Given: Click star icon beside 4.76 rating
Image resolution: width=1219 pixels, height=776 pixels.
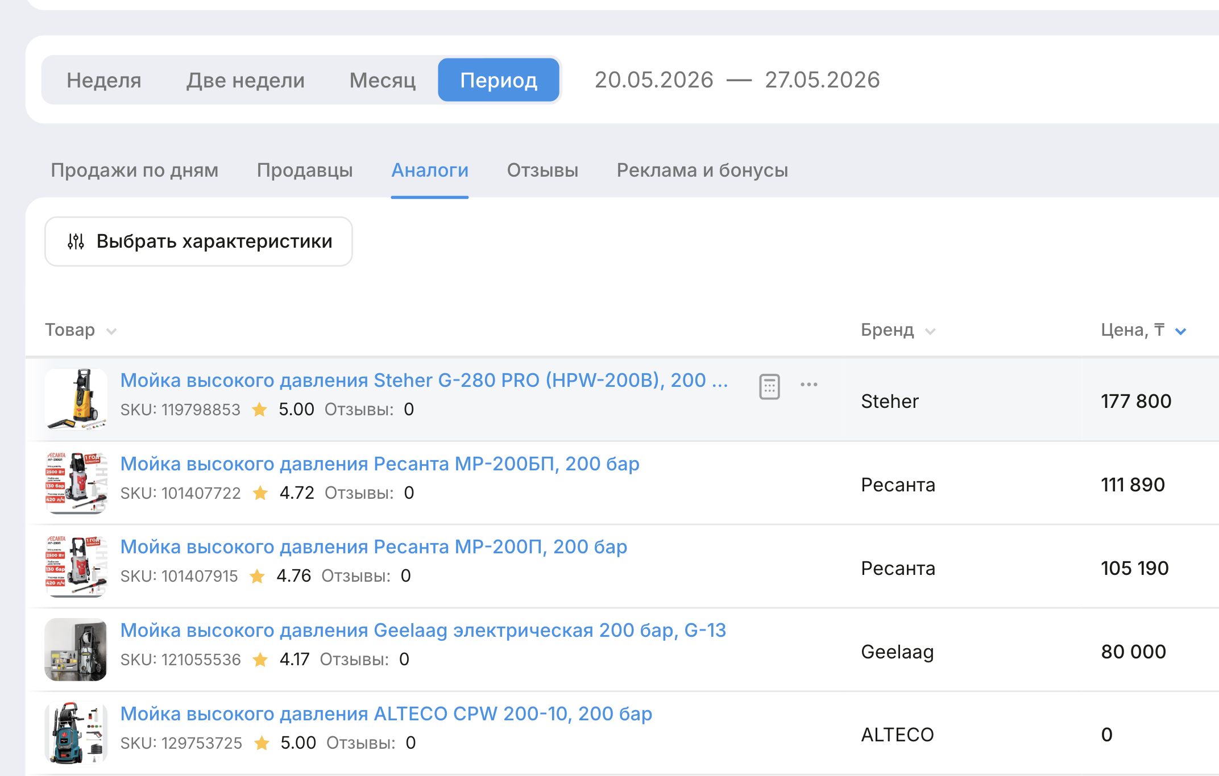Looking at the screenshot, I should pos(257,576).
